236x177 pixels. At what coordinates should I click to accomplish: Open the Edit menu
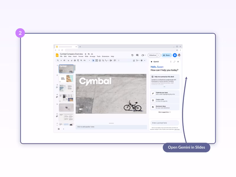coord(65,56)
